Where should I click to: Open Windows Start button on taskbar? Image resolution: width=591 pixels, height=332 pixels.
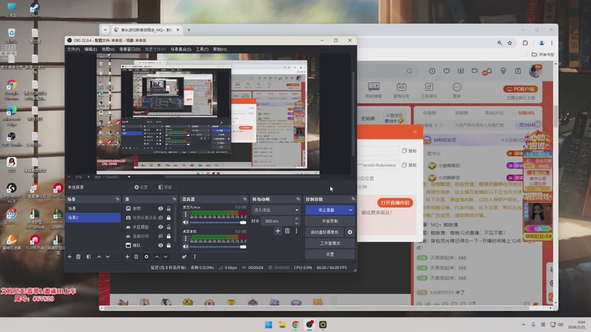(268, 325)
